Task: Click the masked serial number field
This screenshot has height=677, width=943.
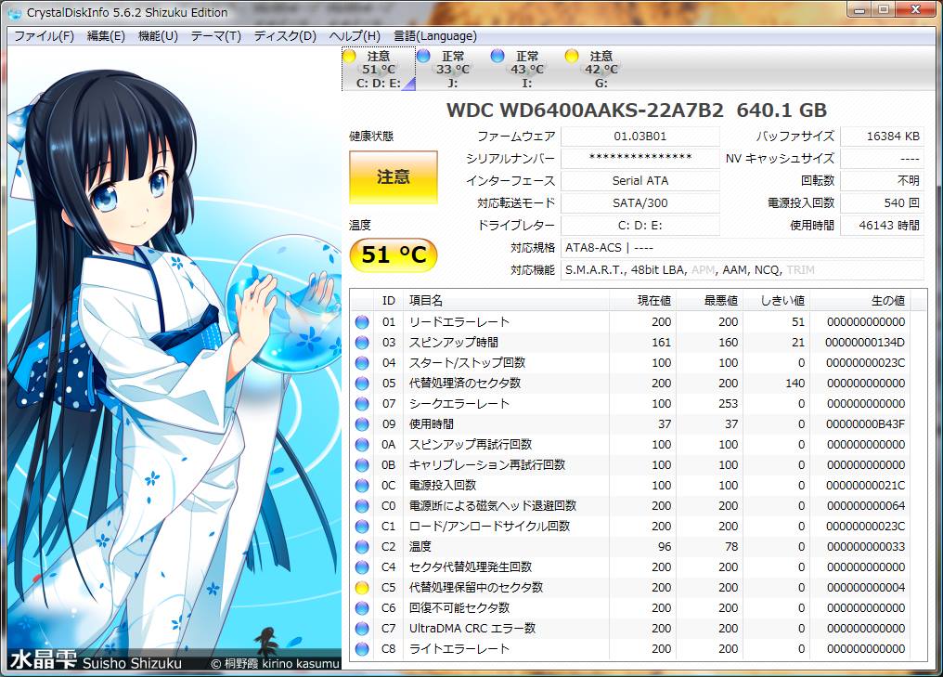Action: tap(639, 159)
